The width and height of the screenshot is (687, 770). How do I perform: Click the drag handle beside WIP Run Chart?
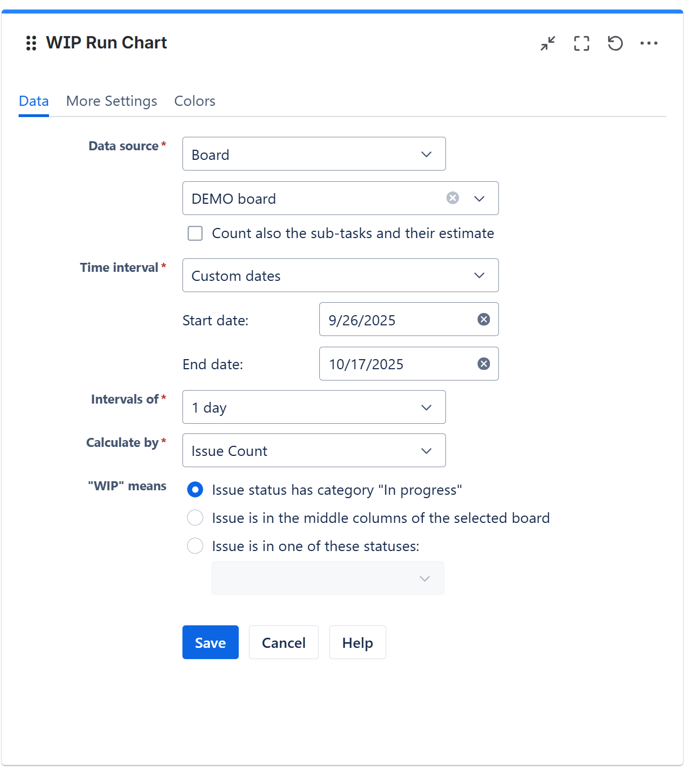coord(32,43)
